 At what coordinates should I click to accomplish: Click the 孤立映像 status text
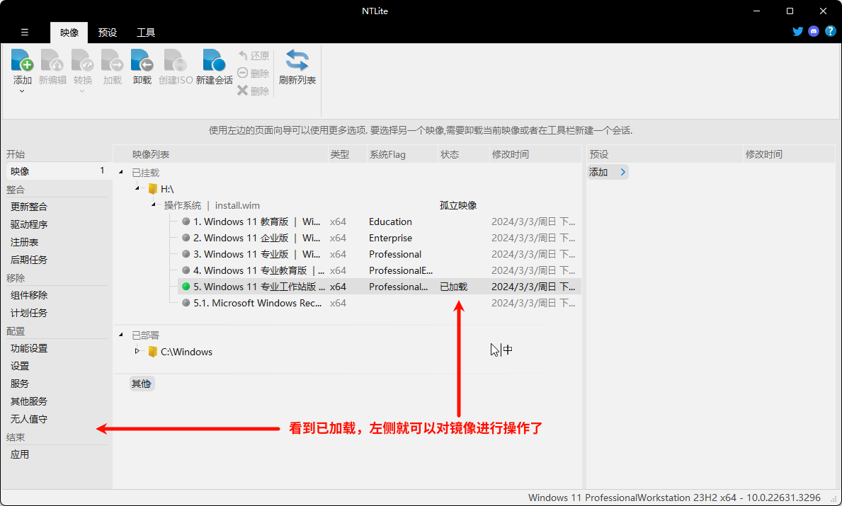[458, 205]
